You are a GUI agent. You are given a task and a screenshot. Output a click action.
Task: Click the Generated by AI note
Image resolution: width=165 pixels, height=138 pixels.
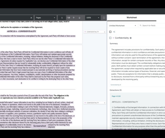pos(116,85)
